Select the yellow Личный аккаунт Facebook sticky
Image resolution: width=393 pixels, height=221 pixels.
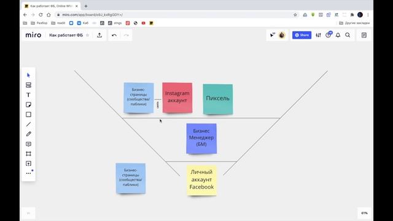coord(201,180)
